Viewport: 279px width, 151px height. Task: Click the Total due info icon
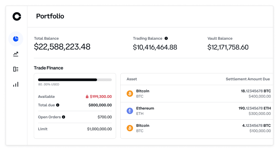coord(58,105)
